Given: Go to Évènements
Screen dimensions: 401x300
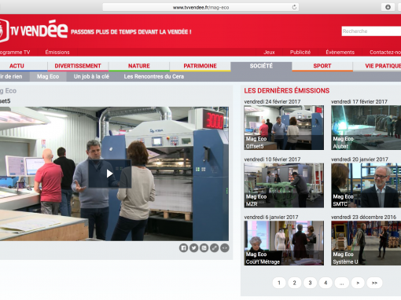Looking at the screenshot, I should pyautogui.click(x=340, y=52).
